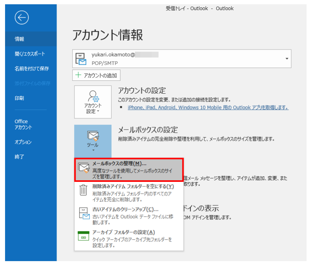
Task: Click the trash can icon in menu
Action: [x=83, y=190]
